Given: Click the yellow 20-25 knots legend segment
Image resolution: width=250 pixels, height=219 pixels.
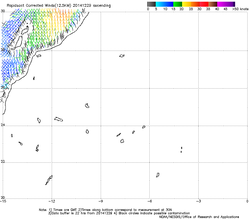Looking at the screenshot, I should (x=186, y=4).
